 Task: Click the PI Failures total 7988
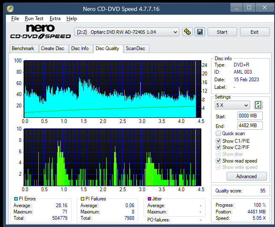point(129,218)
